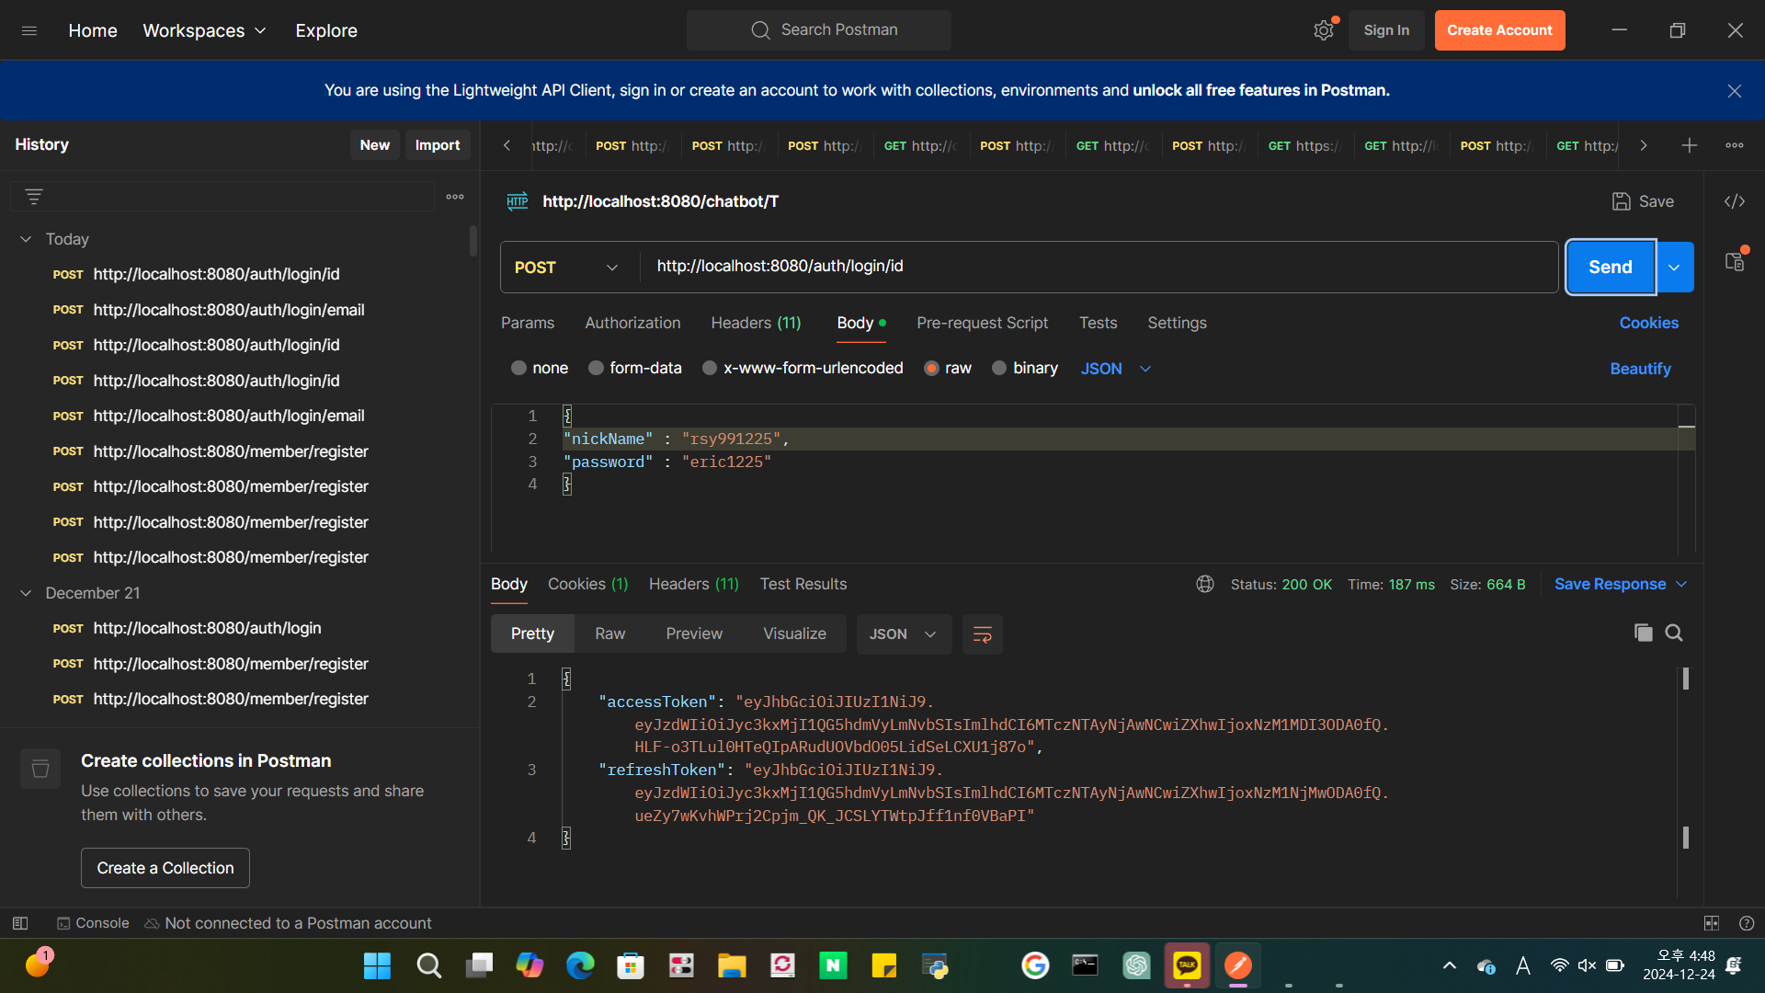Open History more options menu

[x=455, y=197]
